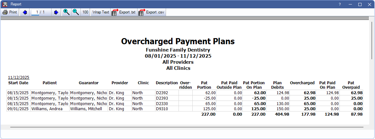Click the Print button in toolbar
This screenshot has width=375, height=139.
pos(10,12)
